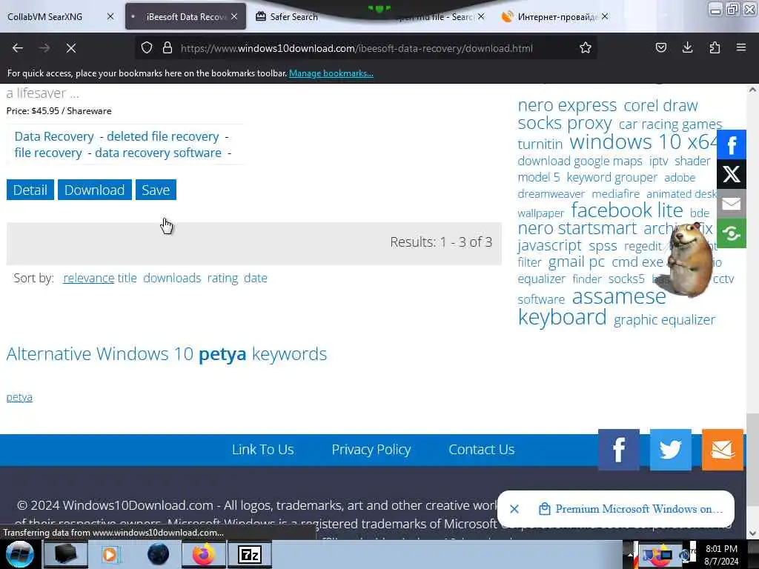Sort results by downloads

(172, 279)
